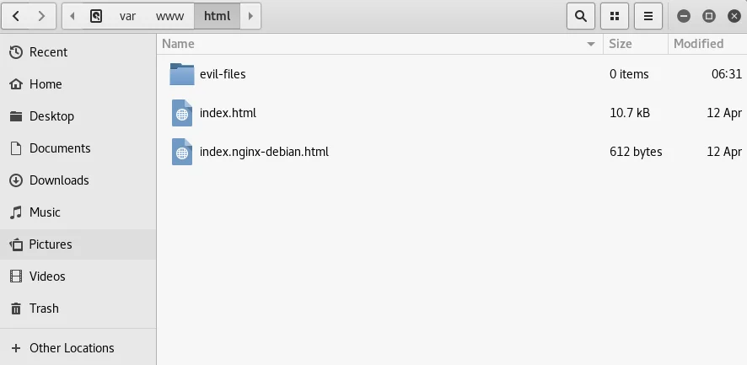747x365 pixels.
Task: Open the search magnifier button
Action: click(x=580, y=16)
